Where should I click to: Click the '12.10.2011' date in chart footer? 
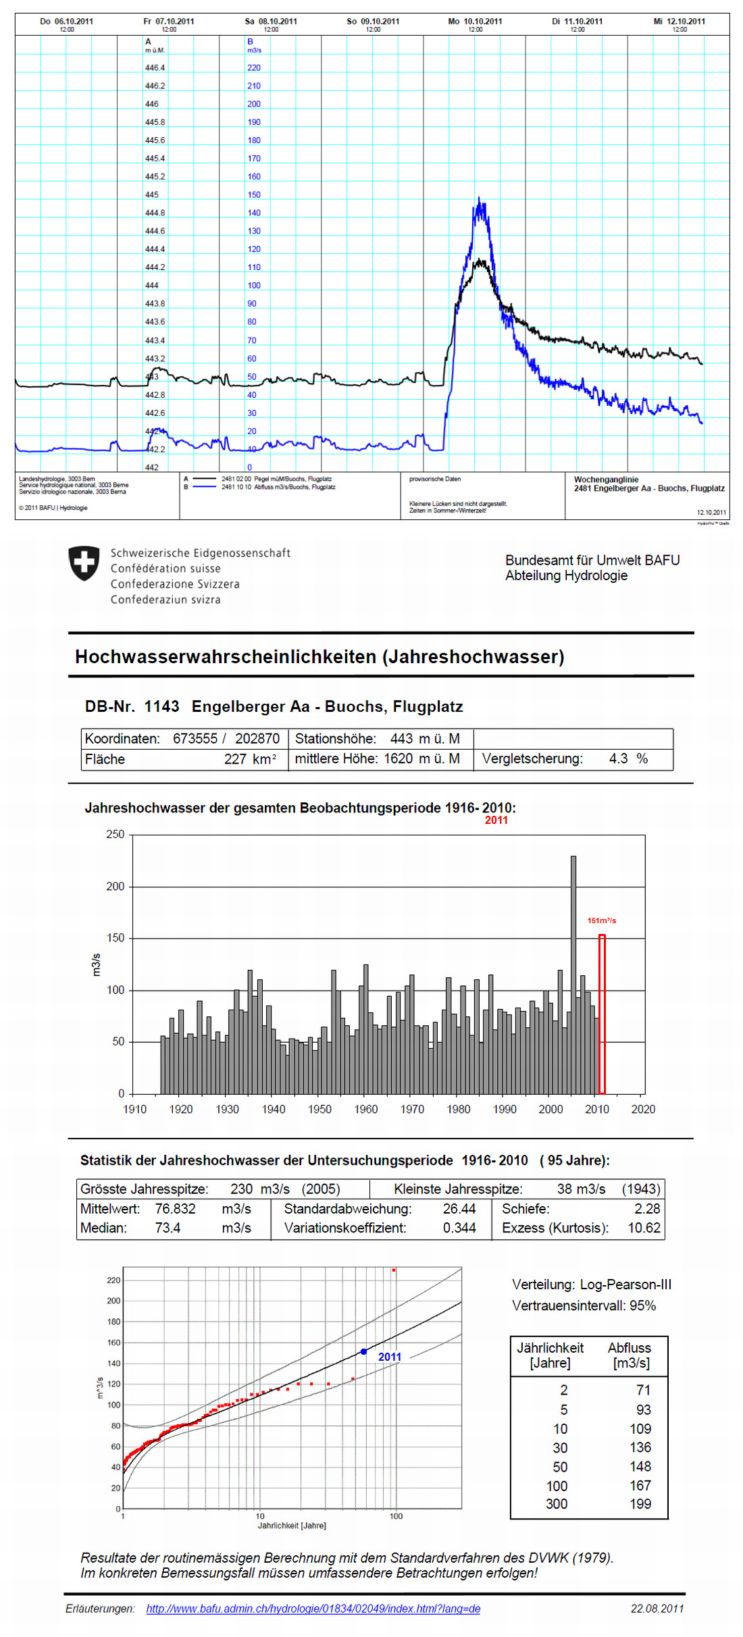pyautogui.click(x=711, y=512)
